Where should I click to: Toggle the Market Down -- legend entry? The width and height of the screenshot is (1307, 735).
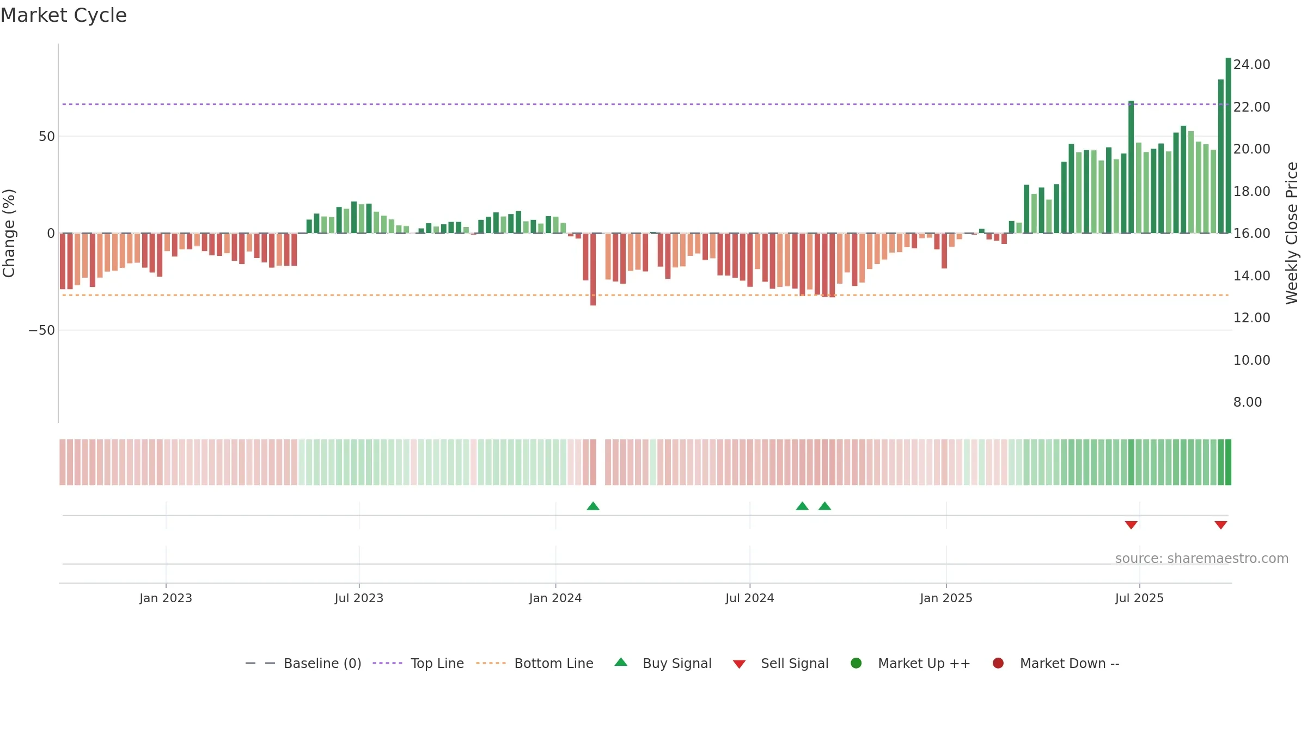pos(1056,663)
